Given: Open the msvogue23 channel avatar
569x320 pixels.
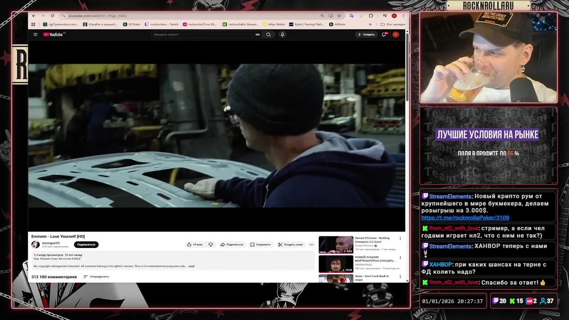Looking at the screenshot, I should tap(36, 244).
